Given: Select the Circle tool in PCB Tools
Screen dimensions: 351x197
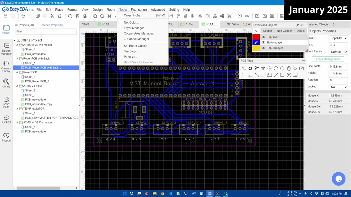Looking at the screenshot, I should [x=282, y=68].
